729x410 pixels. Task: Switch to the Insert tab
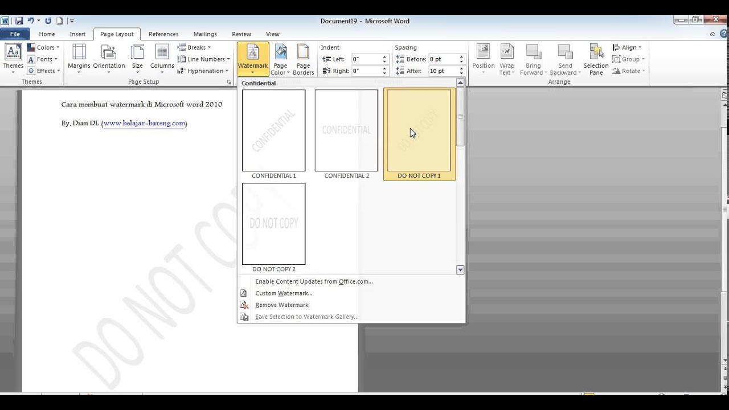[77, 34]
